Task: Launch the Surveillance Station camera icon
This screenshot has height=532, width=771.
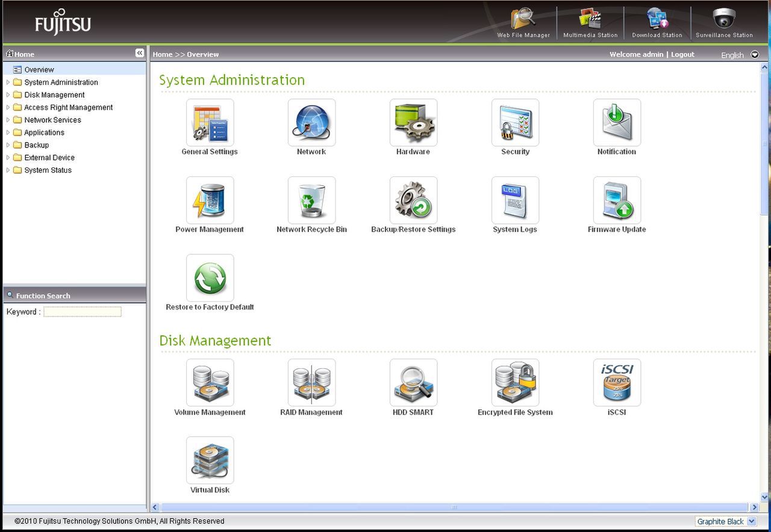Action: (724, 19)
